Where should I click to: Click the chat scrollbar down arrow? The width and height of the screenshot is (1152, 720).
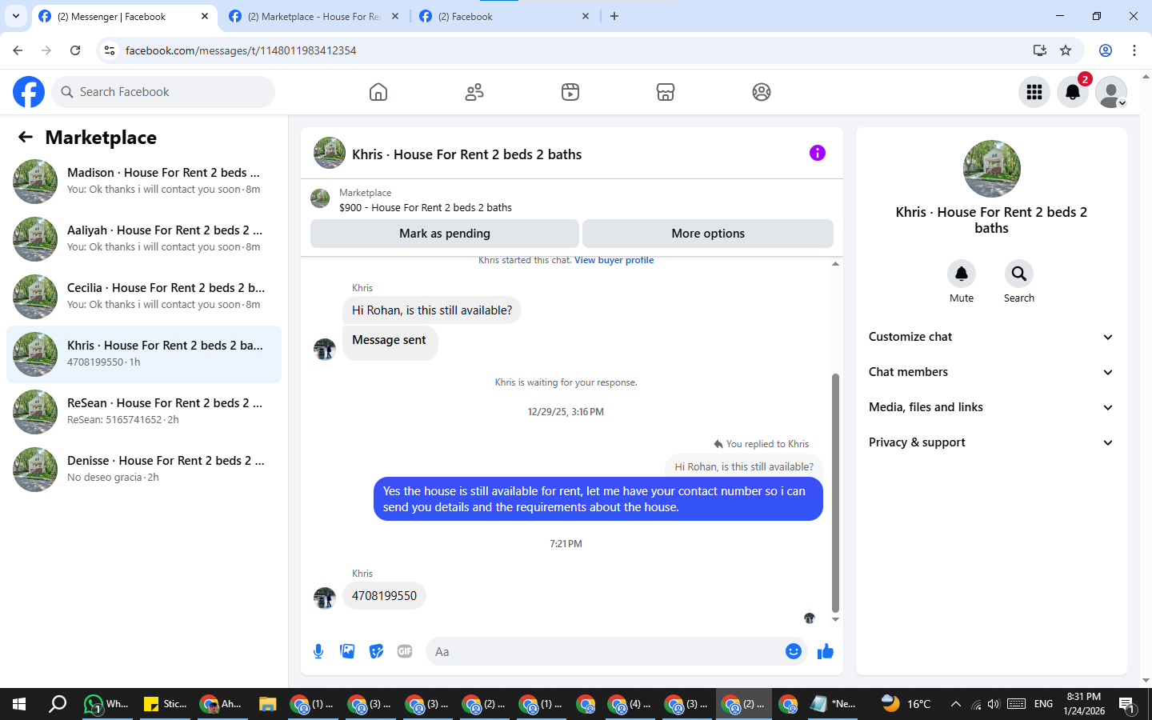[x=835, y=619]
